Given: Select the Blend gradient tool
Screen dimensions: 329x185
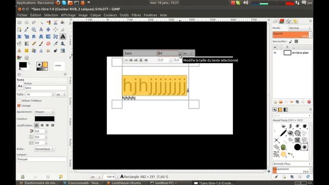Looking at the screenshot, I should 27,44.
